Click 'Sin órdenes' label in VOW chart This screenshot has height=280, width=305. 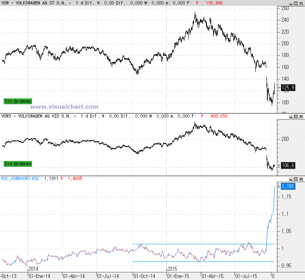click(x=18, y=101)
